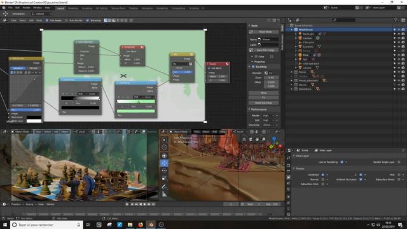The width and height of the screenshot is (407, 229).
Task: Expand the Pieces_adversaire collection
Action: [x=291, y=81]
